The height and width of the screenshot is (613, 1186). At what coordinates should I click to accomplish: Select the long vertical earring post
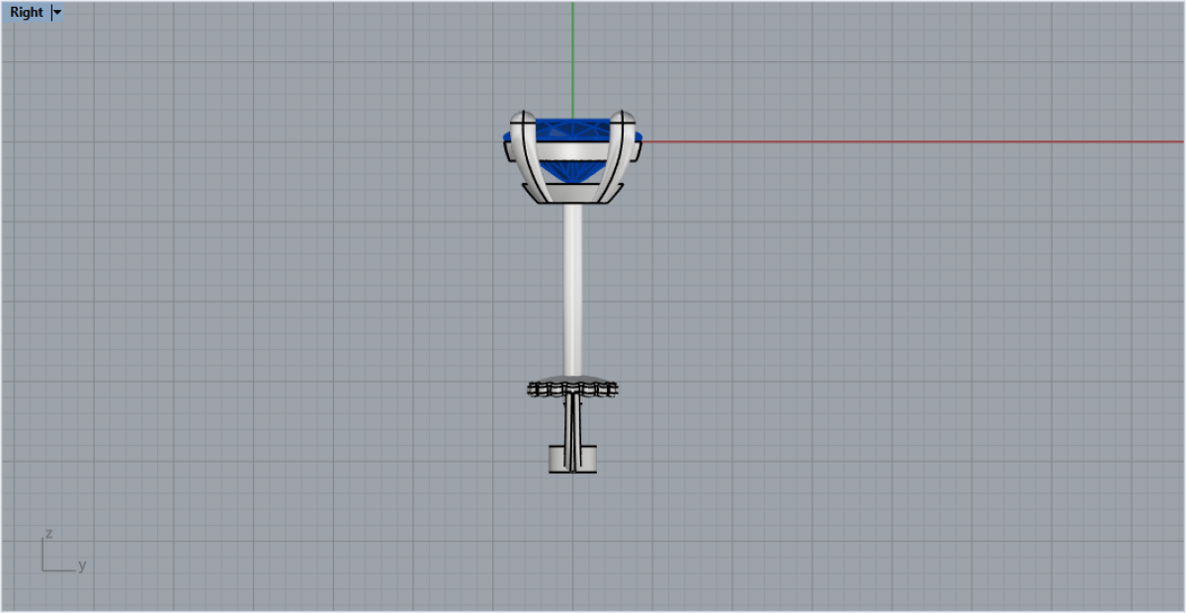pos(573,290)
